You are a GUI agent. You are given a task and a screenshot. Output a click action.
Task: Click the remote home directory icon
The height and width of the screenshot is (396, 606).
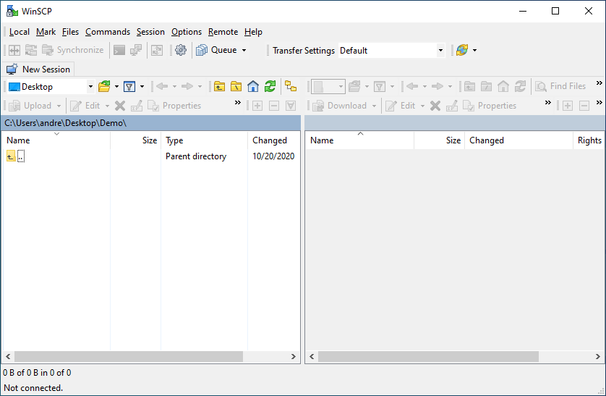503,86
